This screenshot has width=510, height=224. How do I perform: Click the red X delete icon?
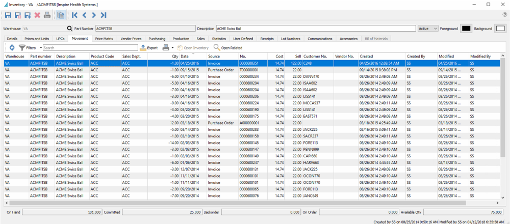coord(37,15)
